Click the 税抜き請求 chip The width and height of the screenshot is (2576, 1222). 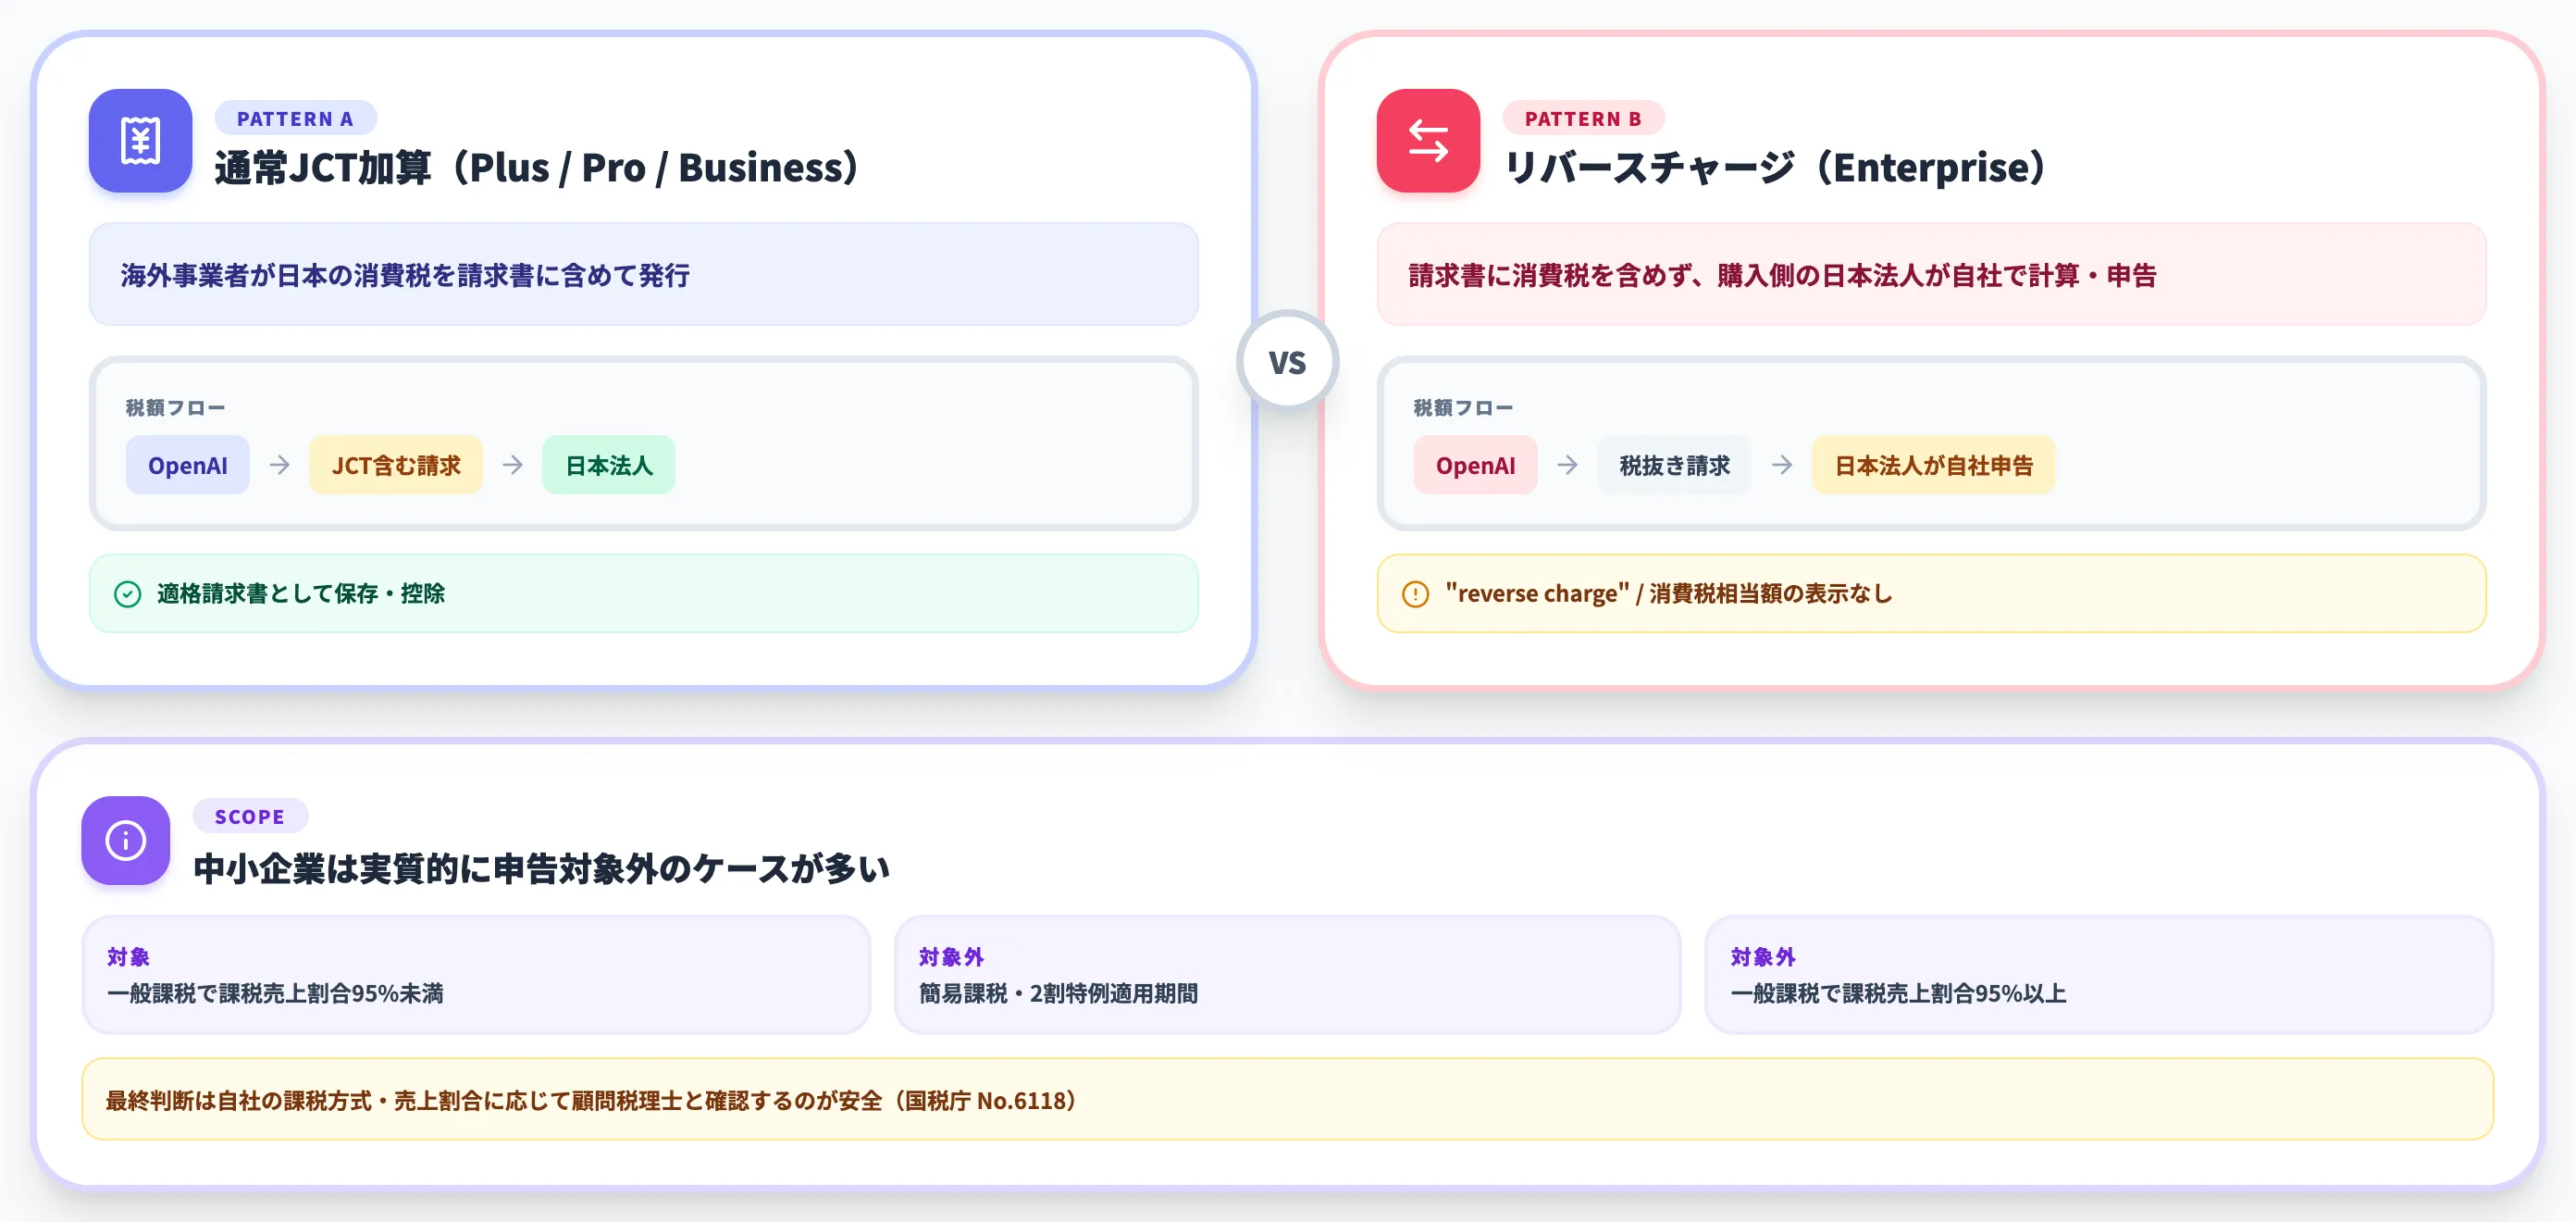(1674, 466)
